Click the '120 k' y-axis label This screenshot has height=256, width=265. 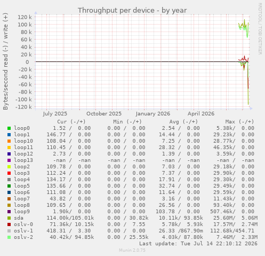point(25,17)
